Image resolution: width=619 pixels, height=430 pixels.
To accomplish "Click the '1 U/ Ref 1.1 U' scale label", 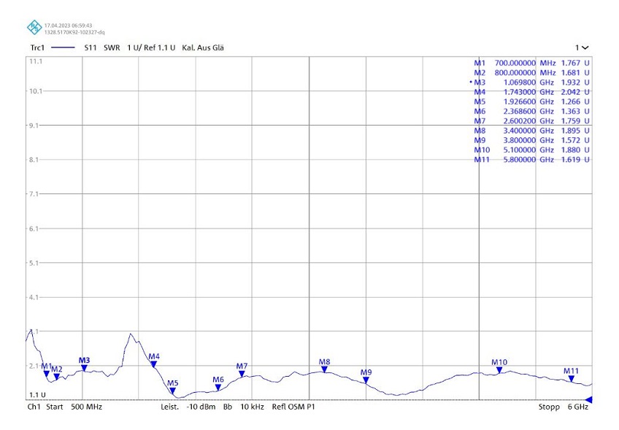I will click(x=151, y=47).
